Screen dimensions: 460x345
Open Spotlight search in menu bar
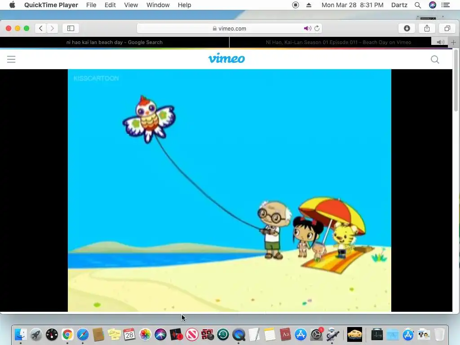[418, 5]
